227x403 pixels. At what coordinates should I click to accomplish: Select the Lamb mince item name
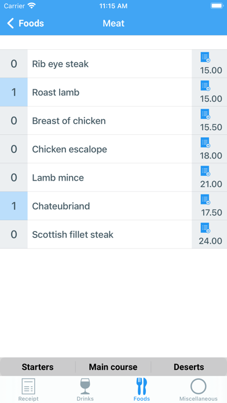point(58,178)
